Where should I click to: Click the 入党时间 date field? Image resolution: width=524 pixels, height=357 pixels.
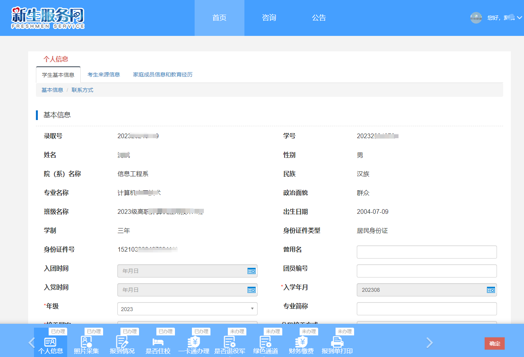point(187,290)
